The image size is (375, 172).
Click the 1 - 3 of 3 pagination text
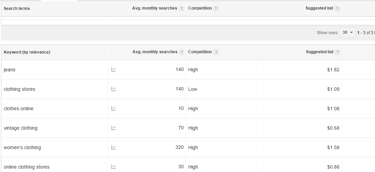[x=366, y=33]
